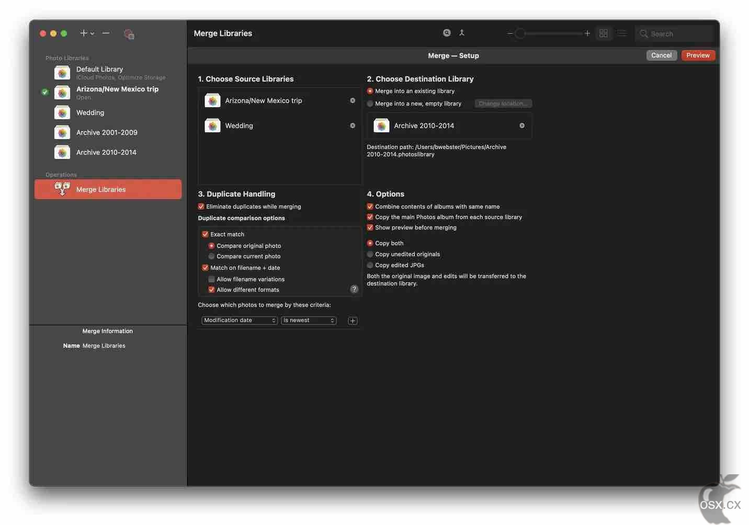Toggle Eliminate duplicates while merging
The image size is (749, 525).
pos(201,207)
